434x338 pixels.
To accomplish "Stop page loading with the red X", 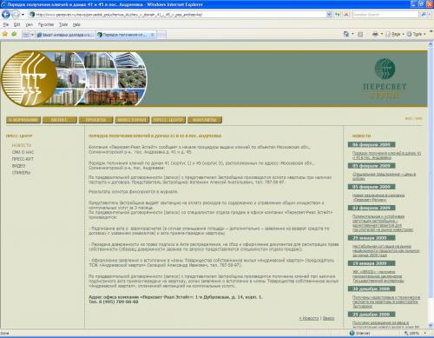I will [346, 14].
